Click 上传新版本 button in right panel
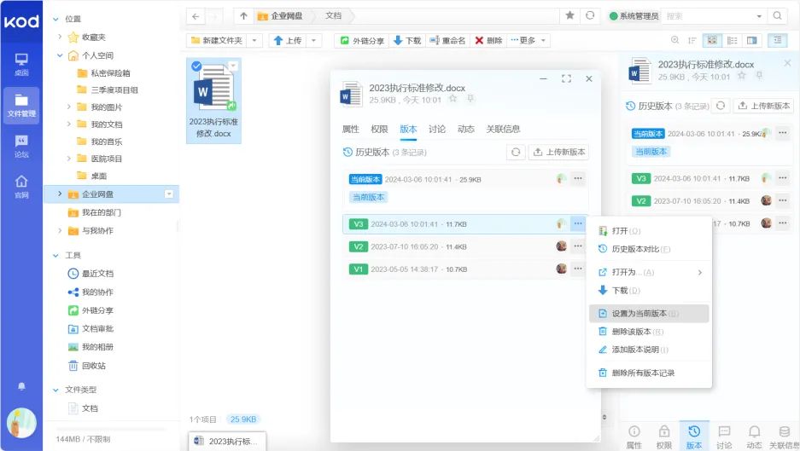Viewport: 800px width, 451px height. [763, 106]
